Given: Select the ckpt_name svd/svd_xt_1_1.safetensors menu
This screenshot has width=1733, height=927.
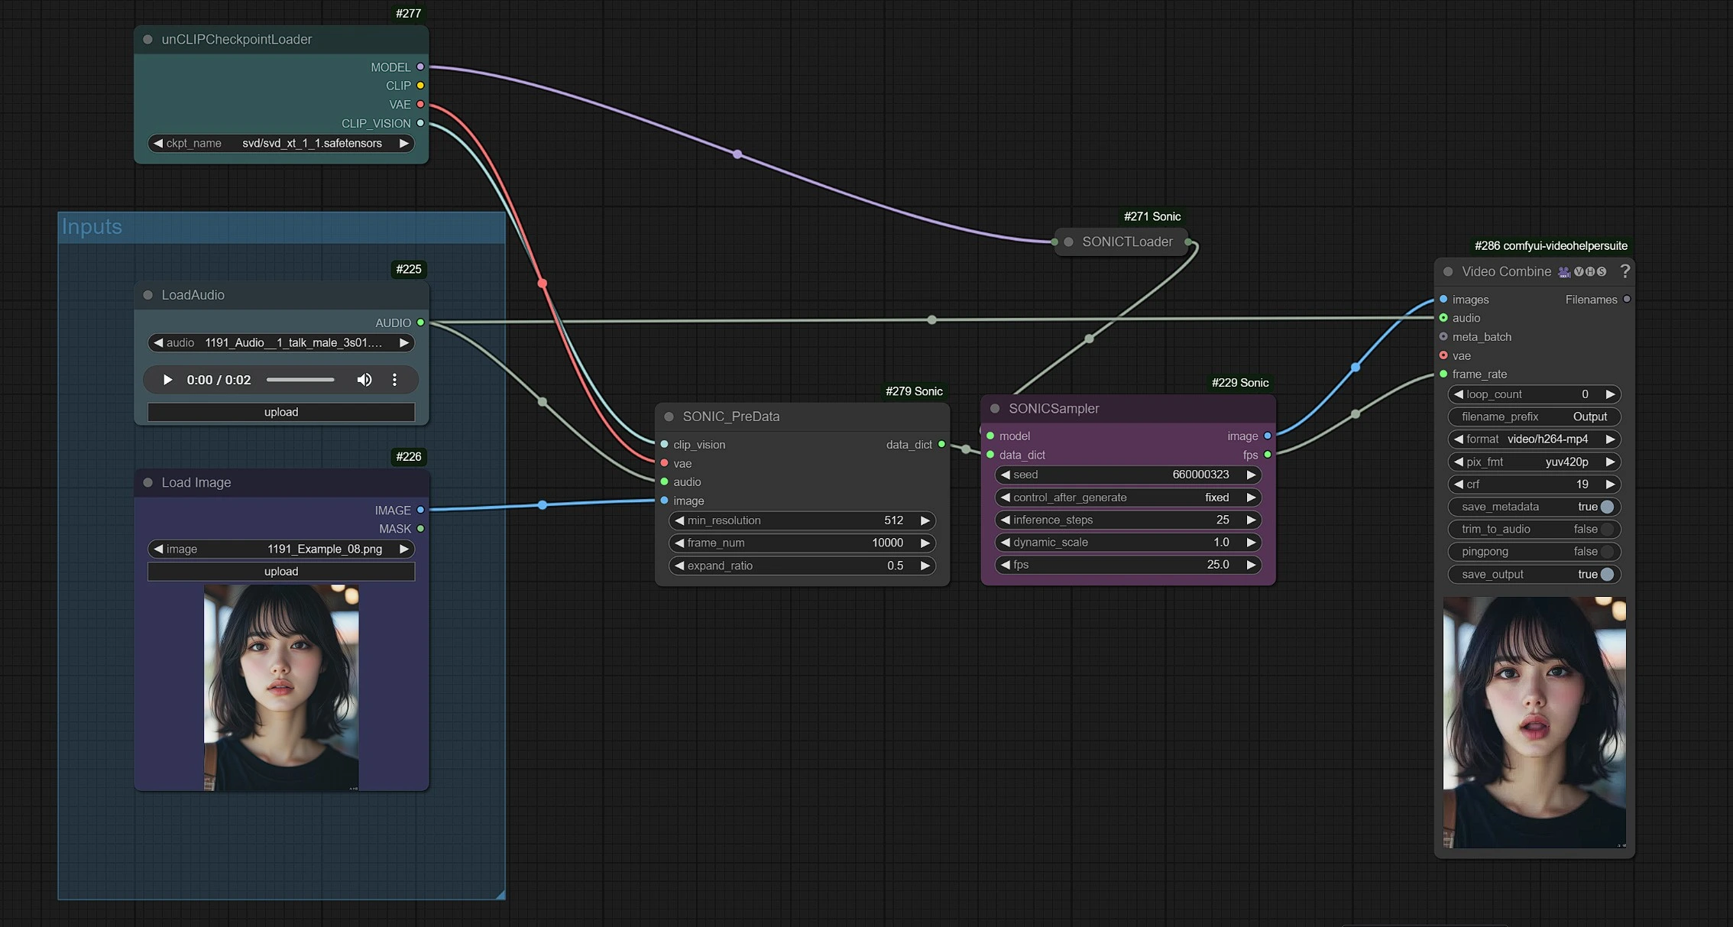Looking at the screenshot, I should (280, 143).
